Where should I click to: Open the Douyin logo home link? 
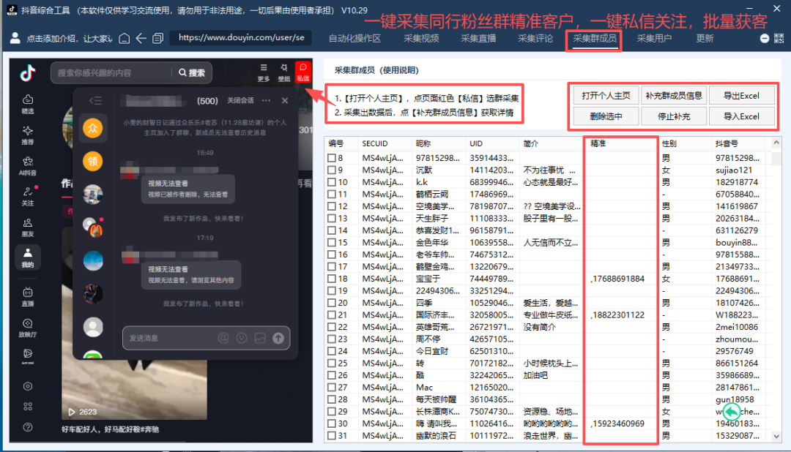tap(28, 72)
